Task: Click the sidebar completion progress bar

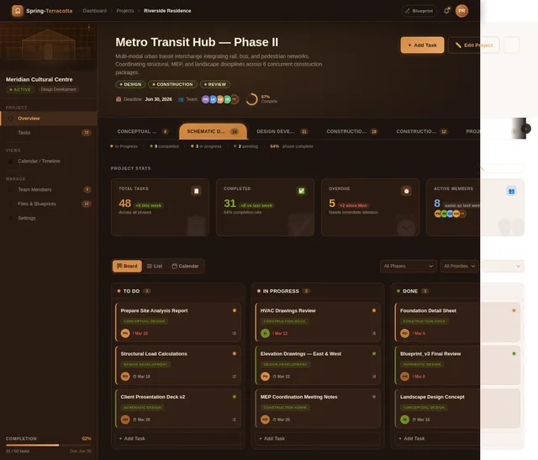Action: coord(48,445)
